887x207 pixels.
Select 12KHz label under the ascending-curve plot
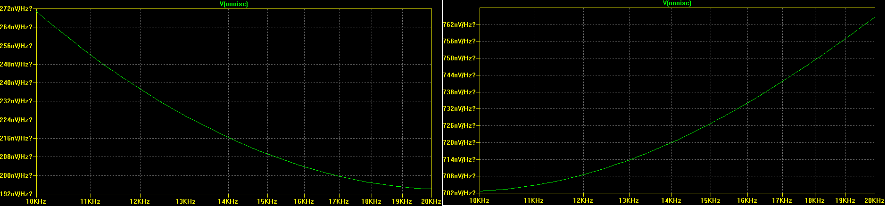tap(583, 201)
